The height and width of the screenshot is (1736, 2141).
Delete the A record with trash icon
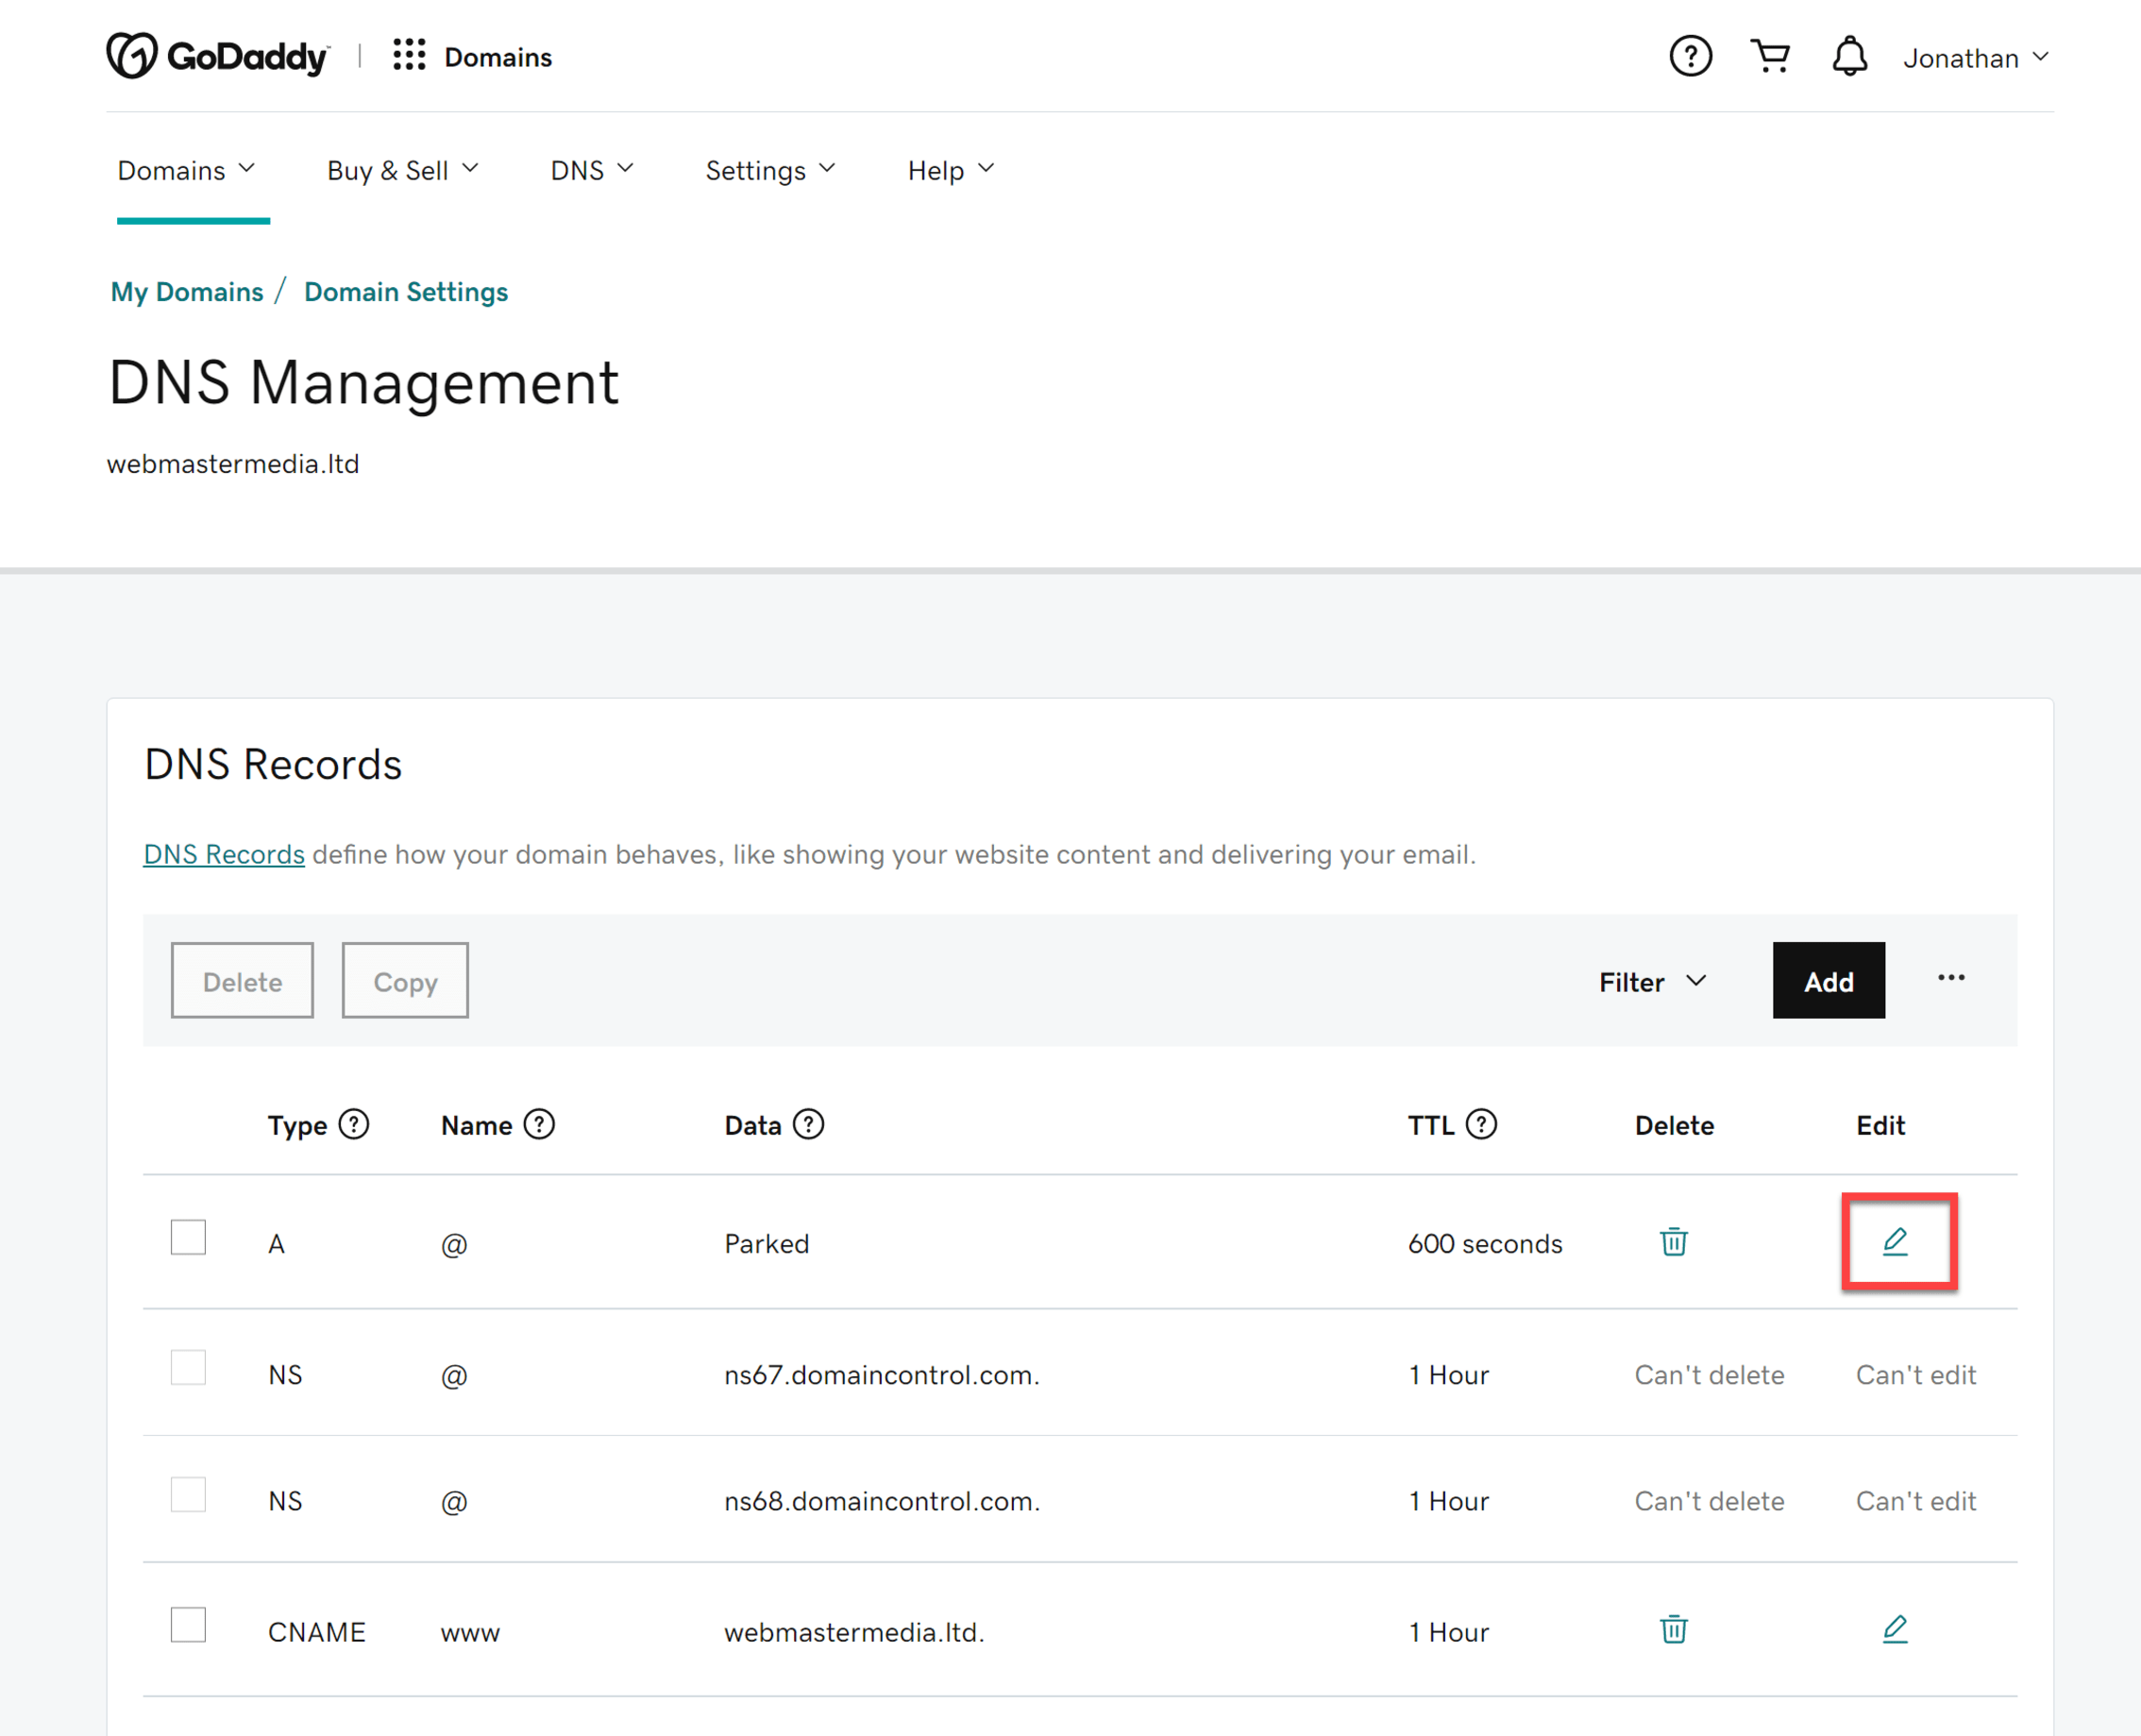(x=1673, y=1241)
